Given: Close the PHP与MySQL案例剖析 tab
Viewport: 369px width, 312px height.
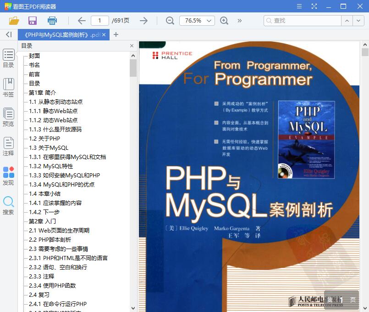Looking at the screenshot, I should [104, 35].
